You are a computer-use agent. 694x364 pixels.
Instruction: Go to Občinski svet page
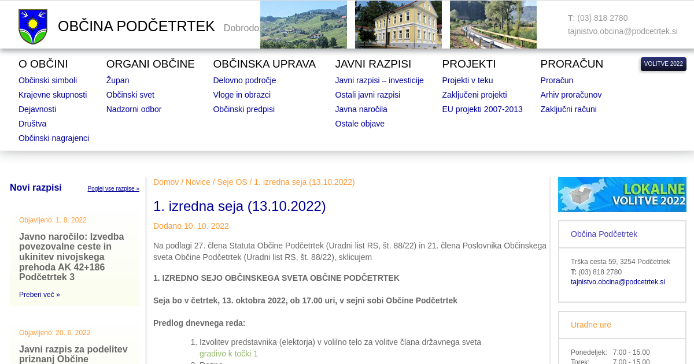click(130, 95)
